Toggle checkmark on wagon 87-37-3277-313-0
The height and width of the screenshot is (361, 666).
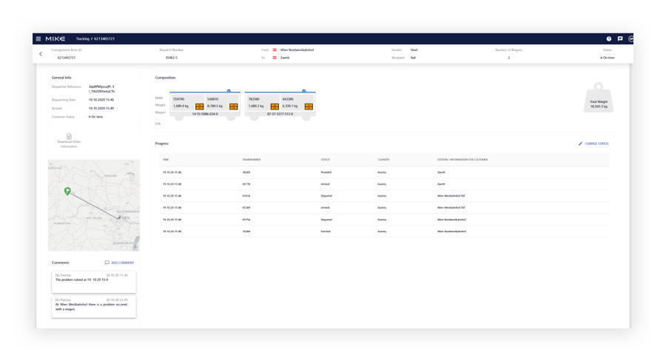click(x=304, y=91)
